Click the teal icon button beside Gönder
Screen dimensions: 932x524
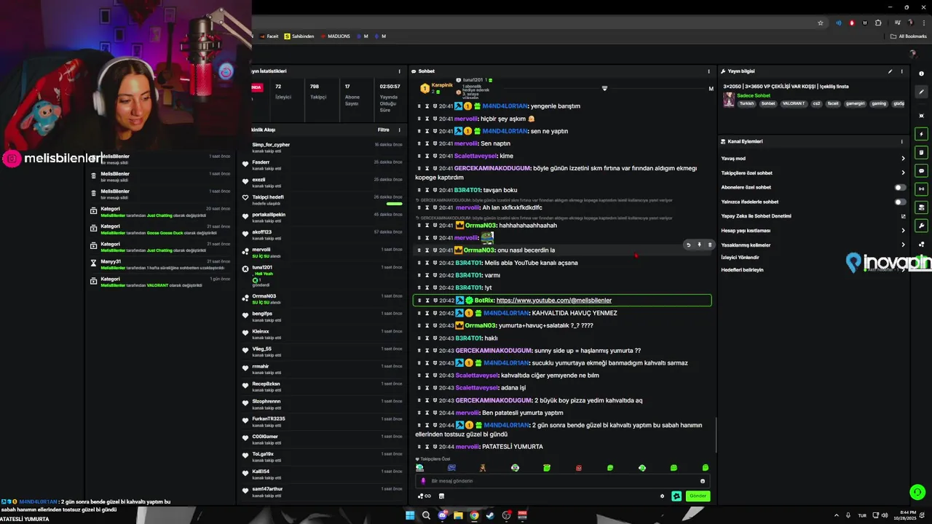[x=676, y=496]
